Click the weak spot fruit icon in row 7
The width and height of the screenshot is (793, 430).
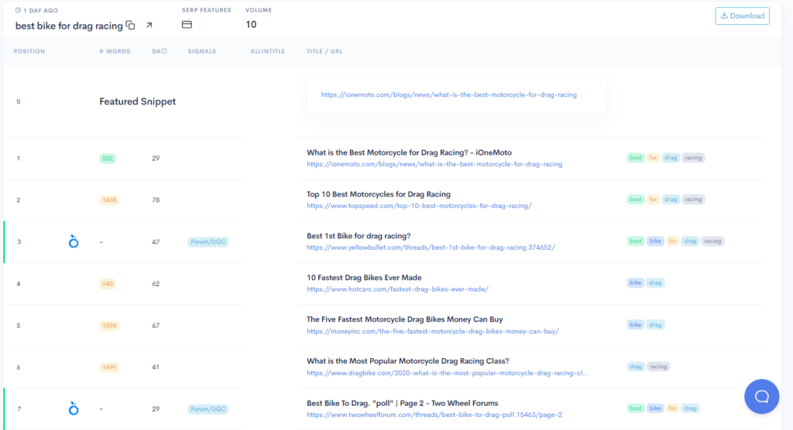(74, 408)
